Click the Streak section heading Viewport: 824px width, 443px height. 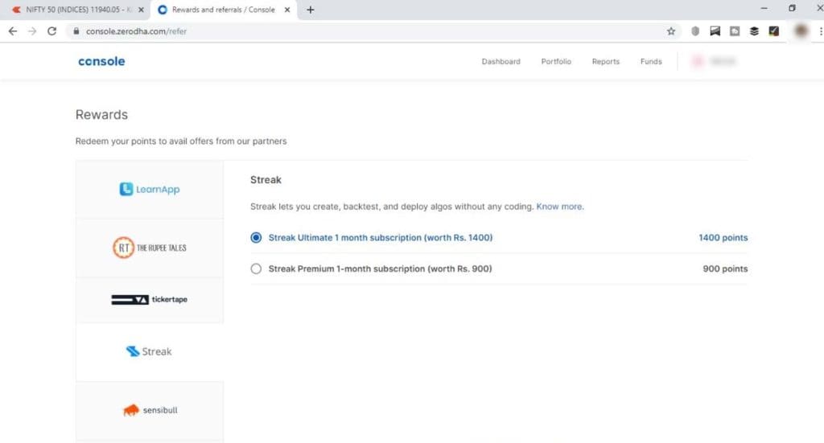point(266,180)
